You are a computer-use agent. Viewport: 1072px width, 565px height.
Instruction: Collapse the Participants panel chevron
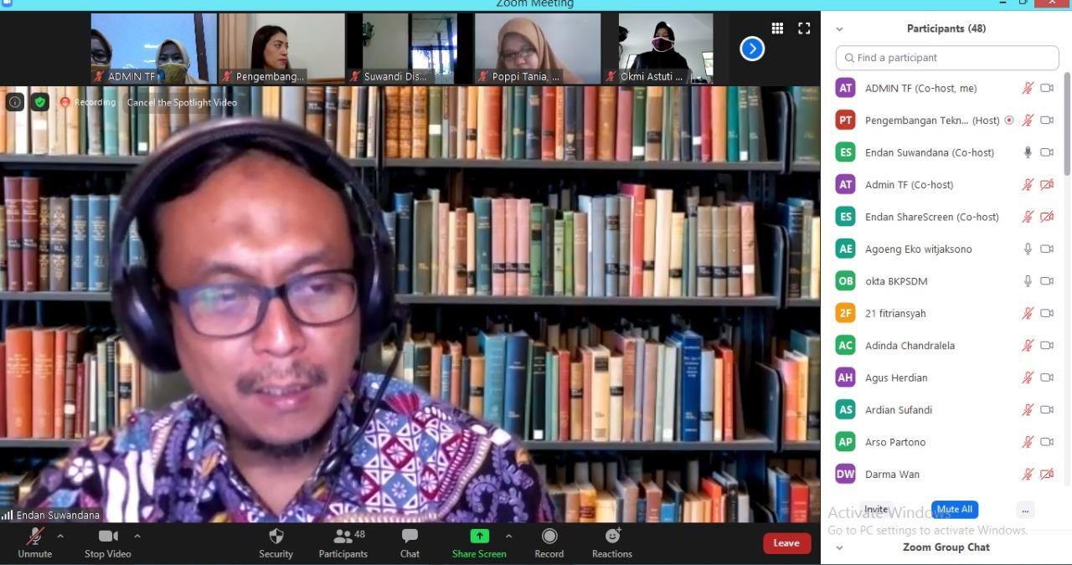(x=839, y=28)
